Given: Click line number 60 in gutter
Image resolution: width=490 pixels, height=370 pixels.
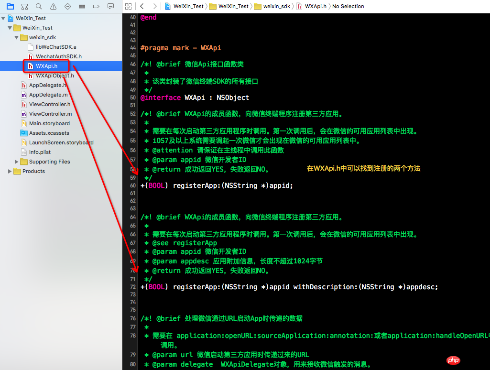Looking at the screenshot, I should (x=133, y=185).
